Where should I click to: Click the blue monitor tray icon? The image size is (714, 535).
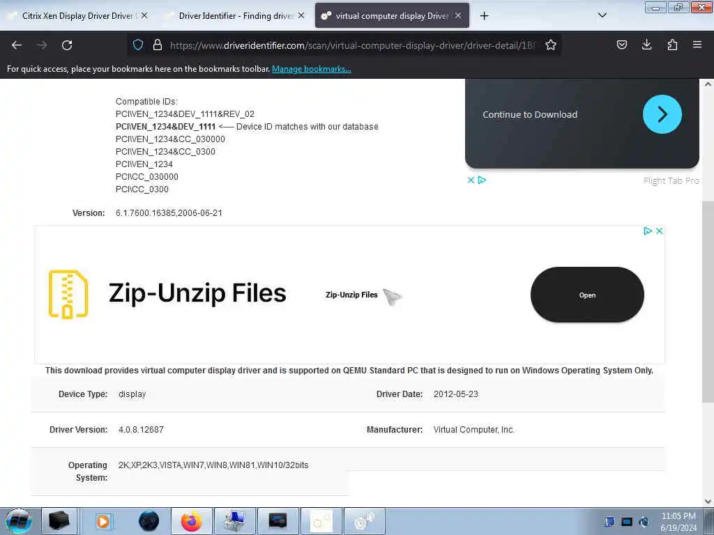click(x=627, y=522)
